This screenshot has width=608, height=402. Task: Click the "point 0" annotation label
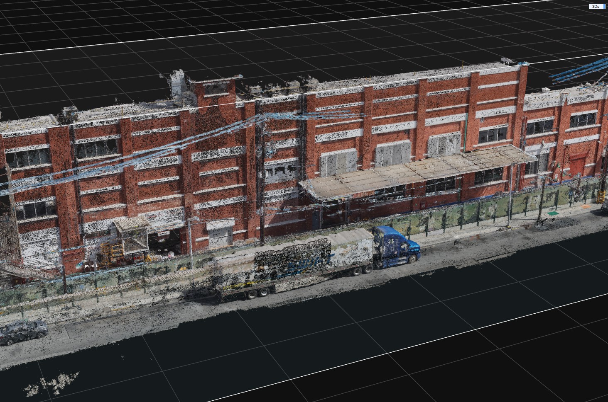581,195
